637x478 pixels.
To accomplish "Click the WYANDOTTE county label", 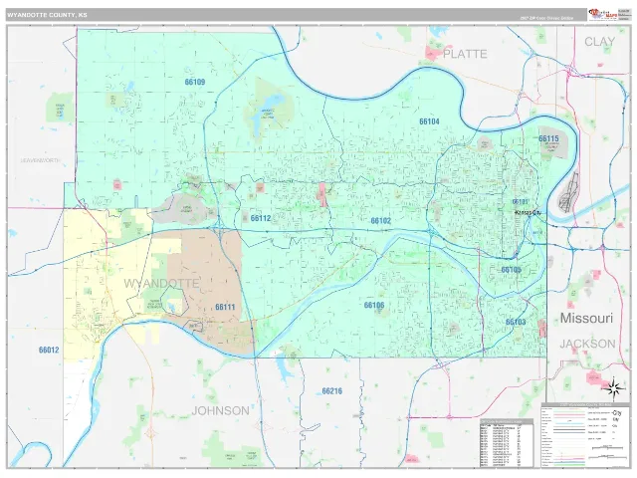I will click(x=161, y=283).
